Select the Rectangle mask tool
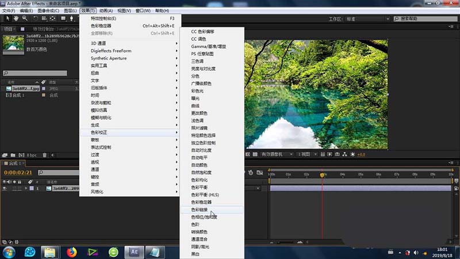The width and height of the screenshot is (460, 259). [63, 18]
